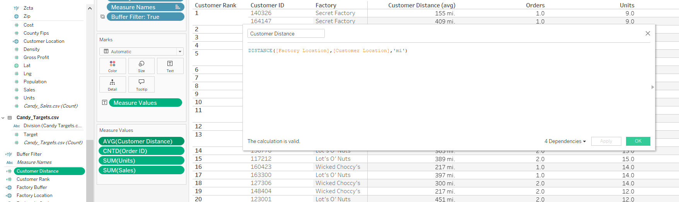Click the Customer Distance (avg) header
679x202 pixels.
click(422, 5)
